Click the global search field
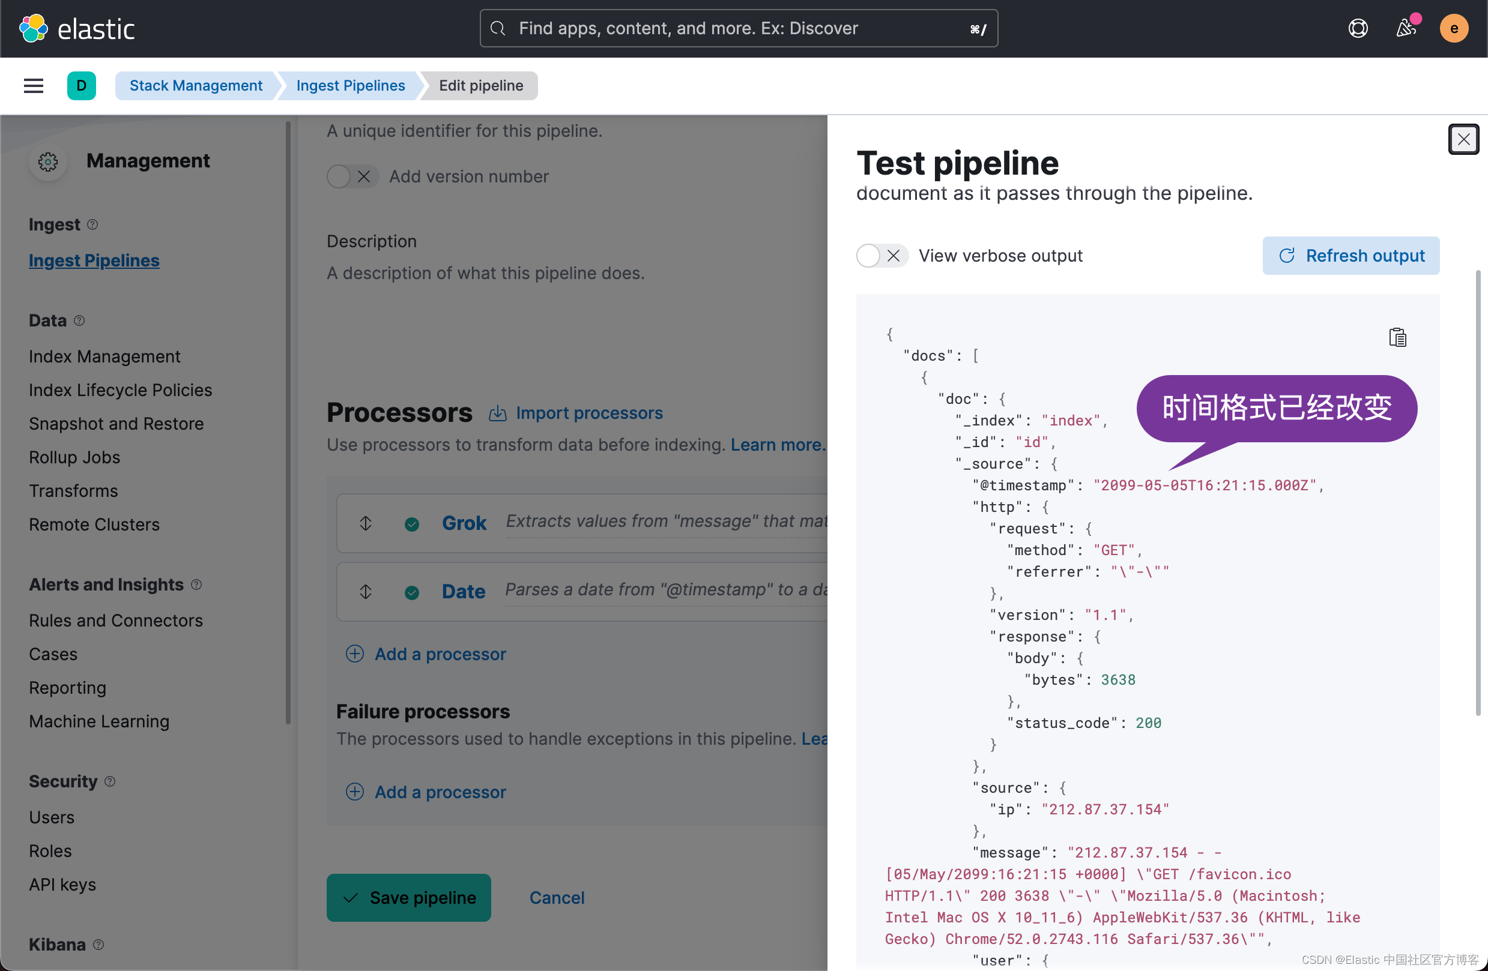1488x971 pixels. click(x=738, y=29)
